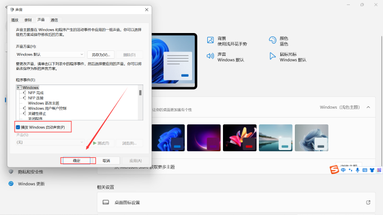Click the 隐私和安全性 shield icon in sidebar
The height and width of the screenshot is (215, 383).
[x=11, y=172]
